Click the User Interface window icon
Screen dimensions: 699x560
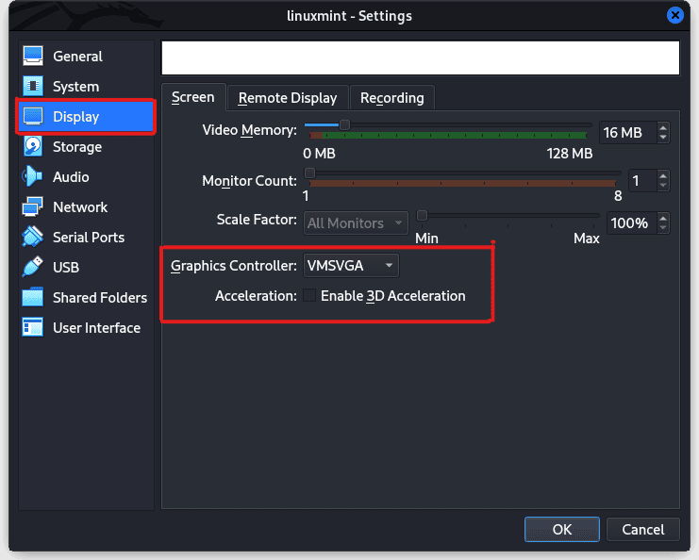pos(33,328)
